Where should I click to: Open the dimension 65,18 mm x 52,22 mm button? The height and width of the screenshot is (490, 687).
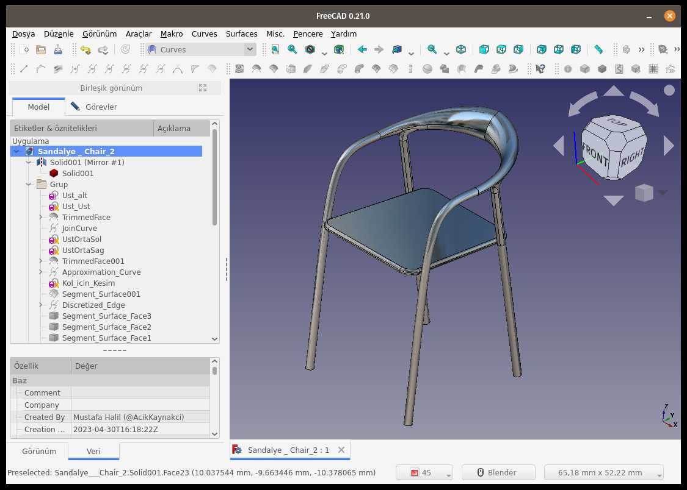pos(603,472)
